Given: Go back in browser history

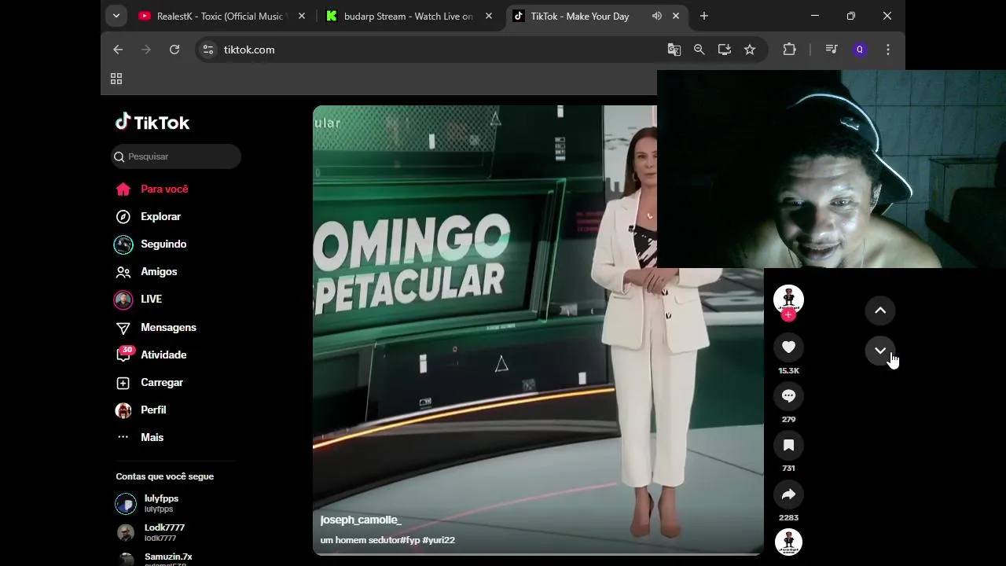Looking at the screenshot, I should pyautogui.click(x=118, y=50).
